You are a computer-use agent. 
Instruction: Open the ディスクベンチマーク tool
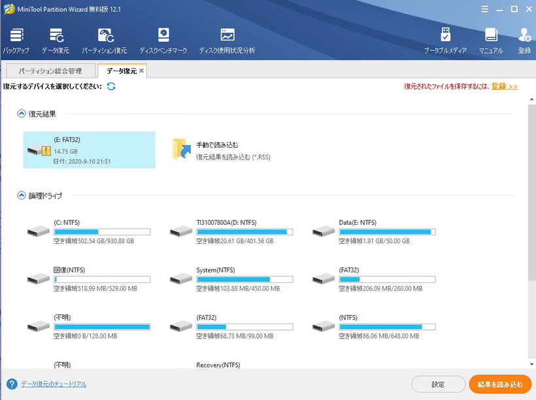pos(163,35)
